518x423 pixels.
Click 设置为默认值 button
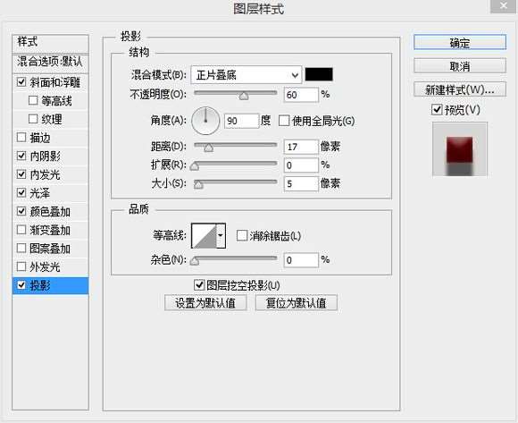tap(205, 302)
